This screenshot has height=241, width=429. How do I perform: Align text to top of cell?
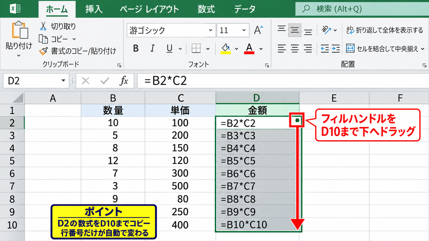coord(281,29)
